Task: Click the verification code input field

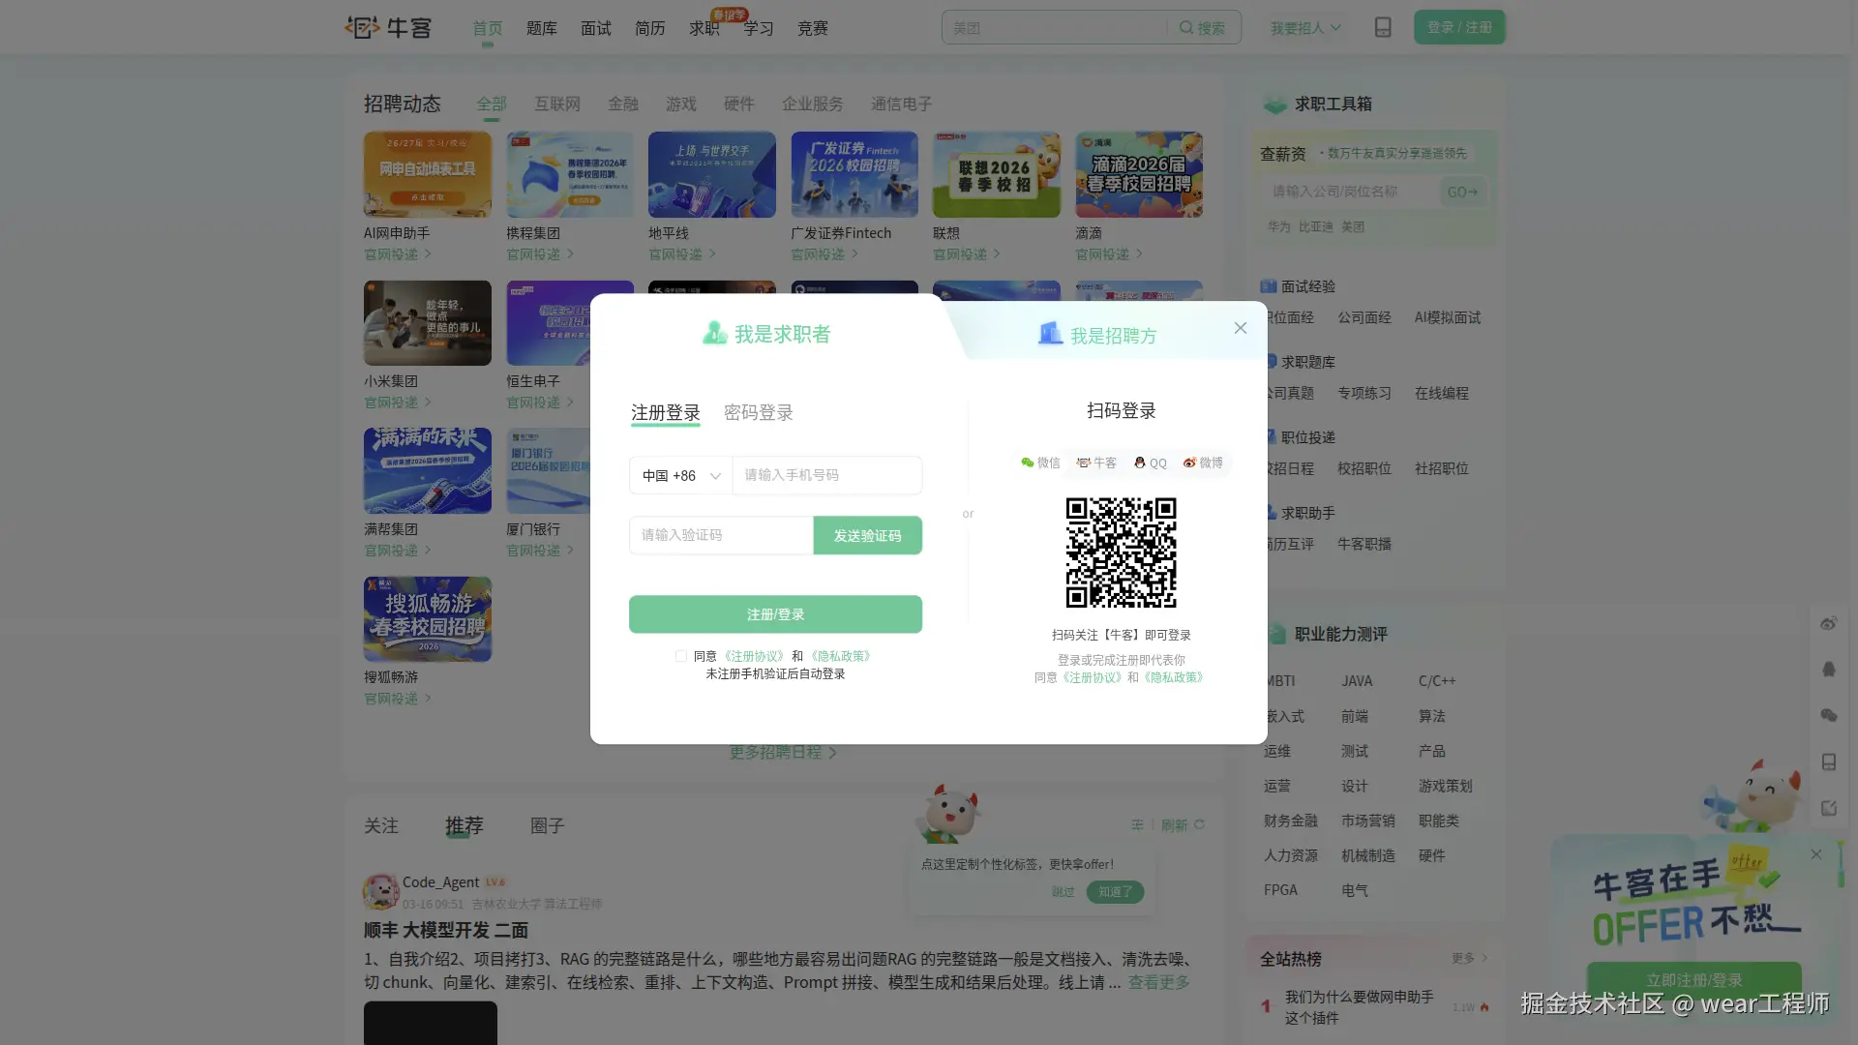Action: pyautogui.click(x=721, y=536)
